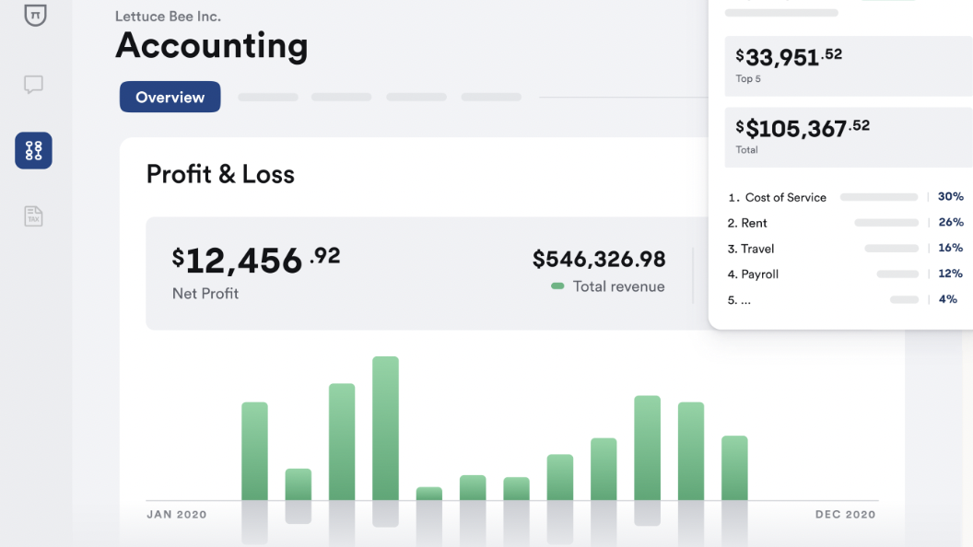The height and width of the screenshot is (547, 973).
Task: Switch to the Overview tab
Action: tap(170, 97)
